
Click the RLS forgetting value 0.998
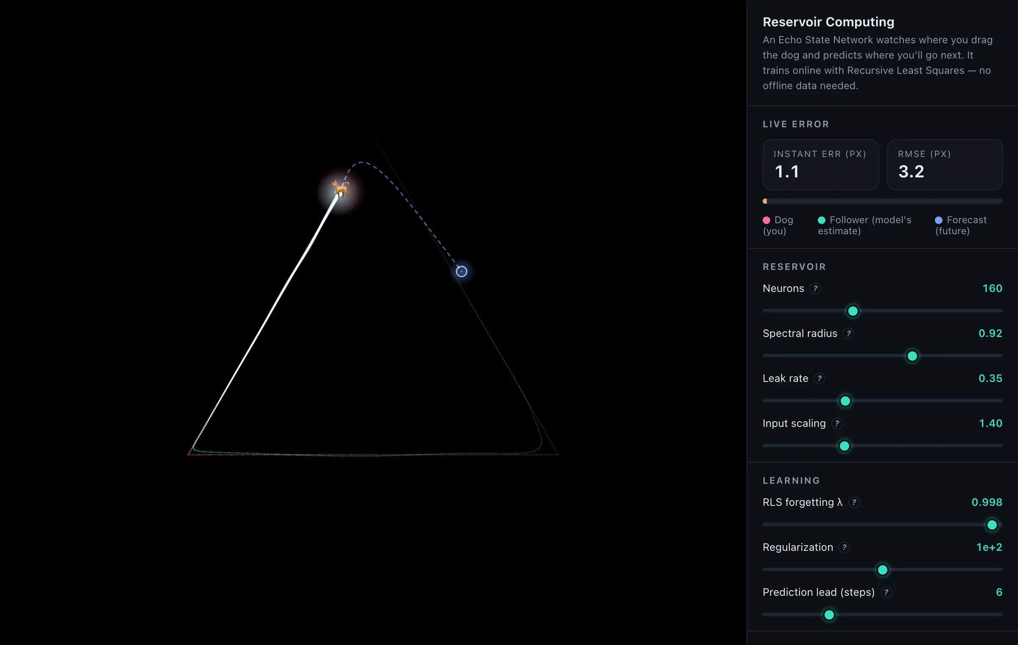987,502
